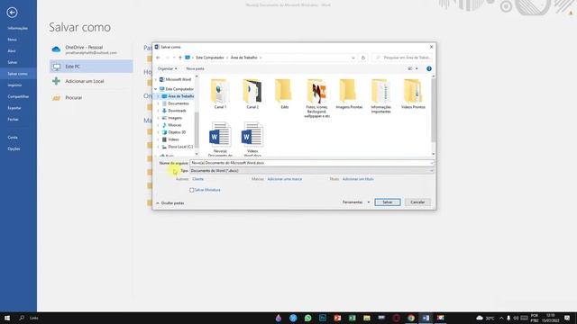
Task: Expand the Disco Local (C:) tree arrow
Action: point(159,147)
